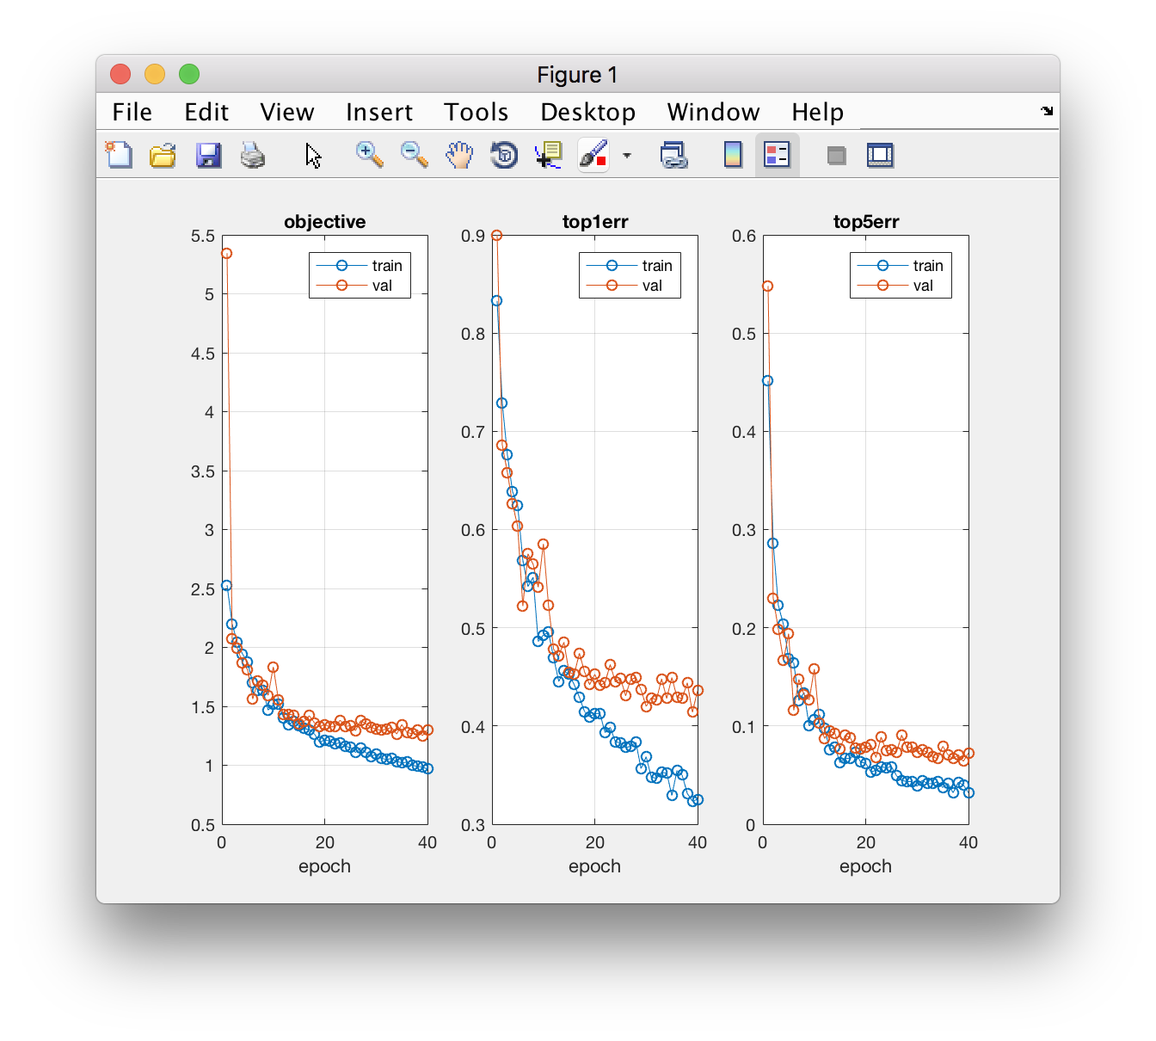This screenshot has width=1156, height=1041.
Task: Select the Zoom In magnifier tool
Action: point(369,156)
